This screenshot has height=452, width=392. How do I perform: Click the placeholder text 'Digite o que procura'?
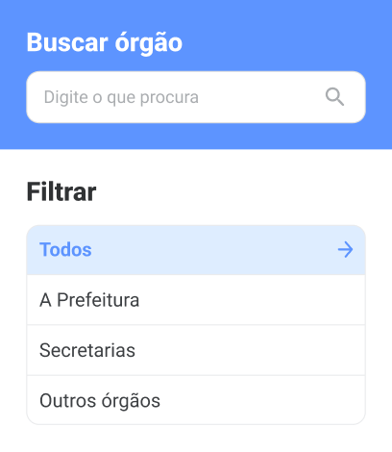(121, 97)
